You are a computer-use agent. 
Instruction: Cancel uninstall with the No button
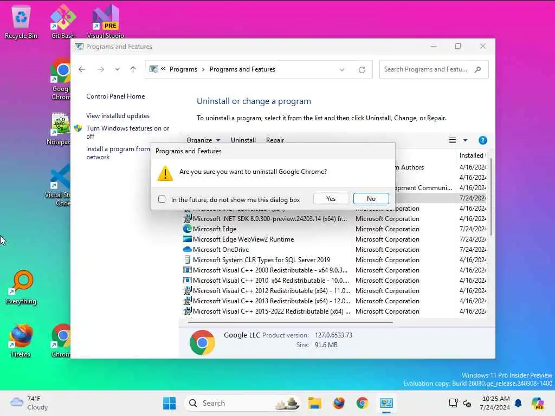371,199
